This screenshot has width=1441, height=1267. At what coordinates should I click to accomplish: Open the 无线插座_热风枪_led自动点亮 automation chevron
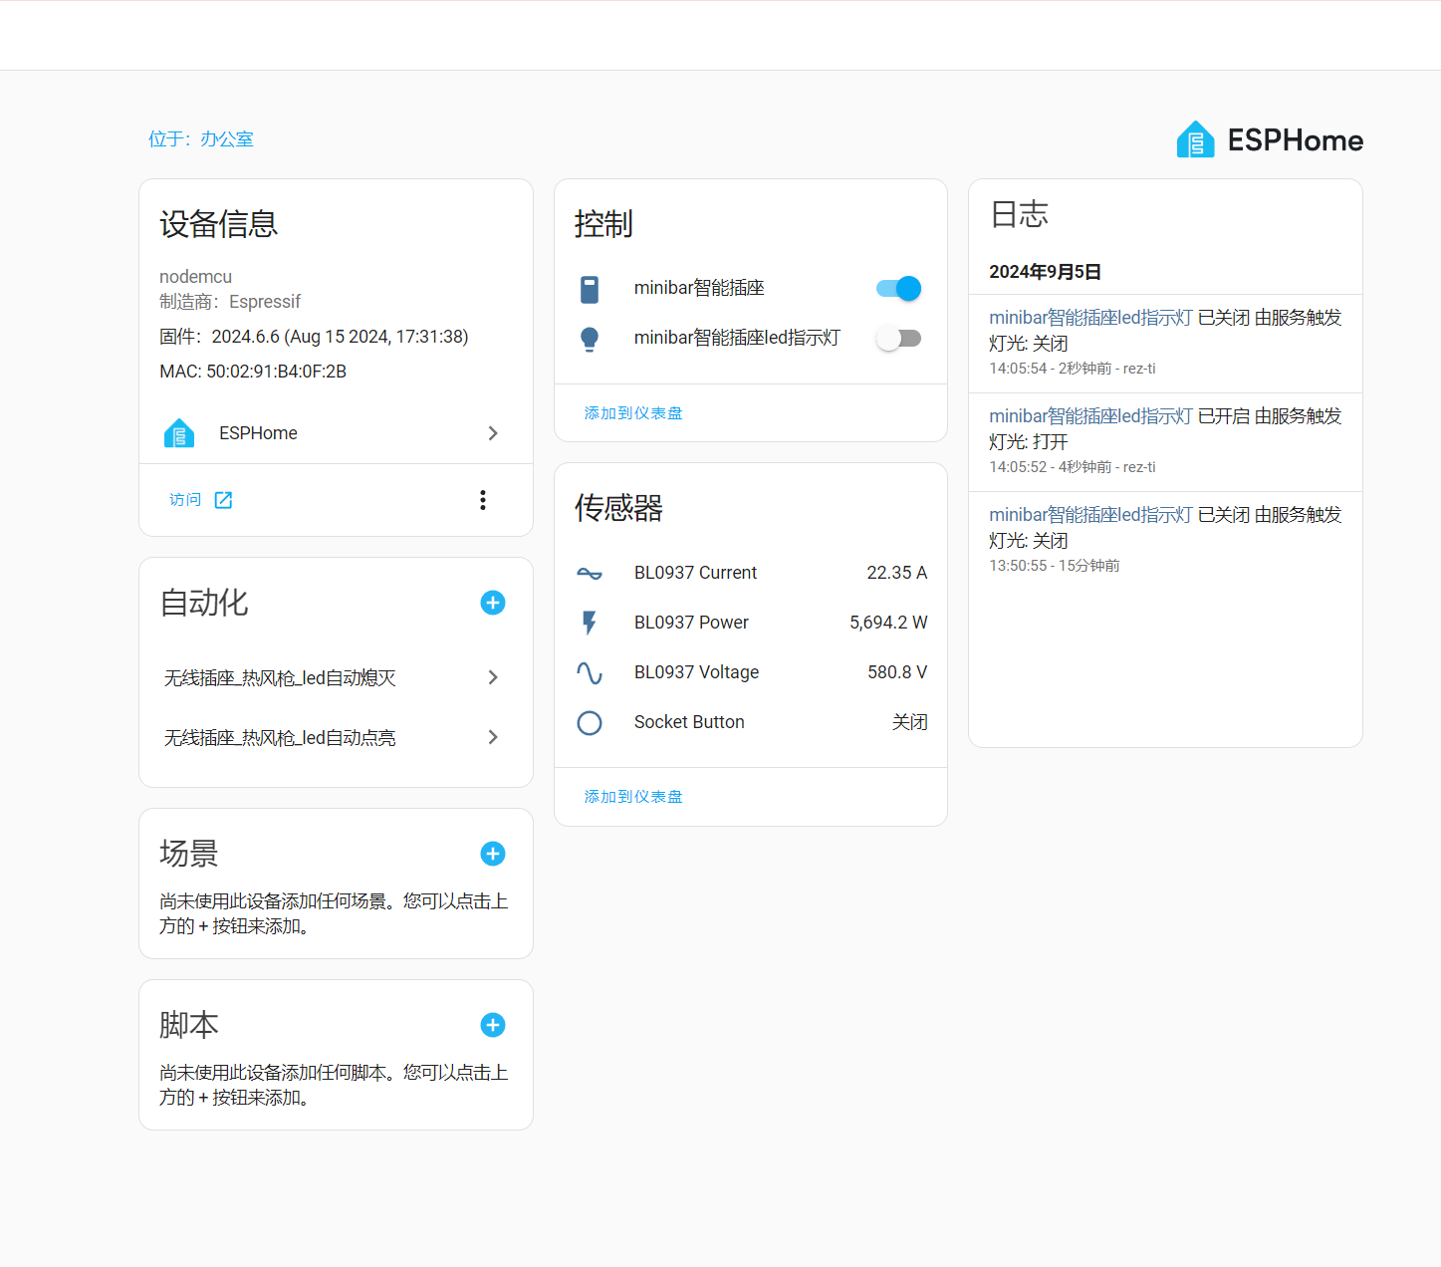click(x=493, y=737)
